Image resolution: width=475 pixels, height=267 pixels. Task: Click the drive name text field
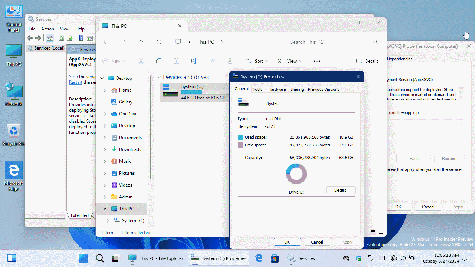(x=310, y=104)
